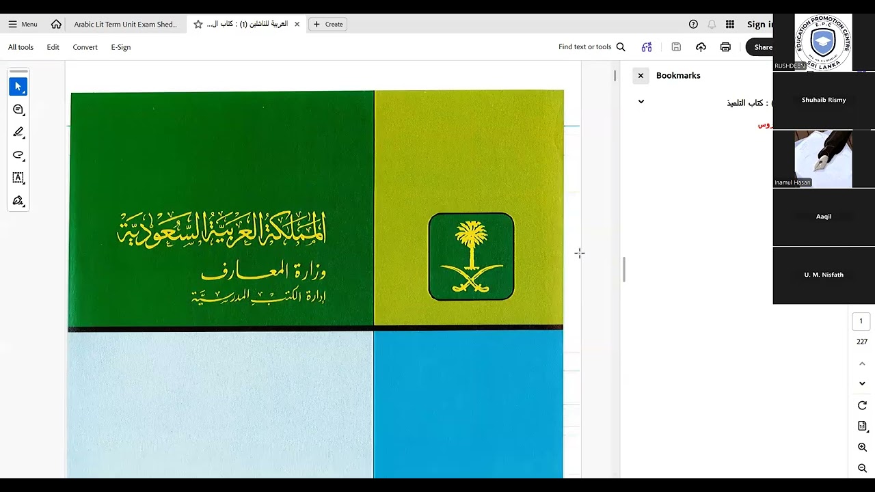Open the Help question mark icon
This screenshot has height=492, width=875.
[x=693, y=24]
